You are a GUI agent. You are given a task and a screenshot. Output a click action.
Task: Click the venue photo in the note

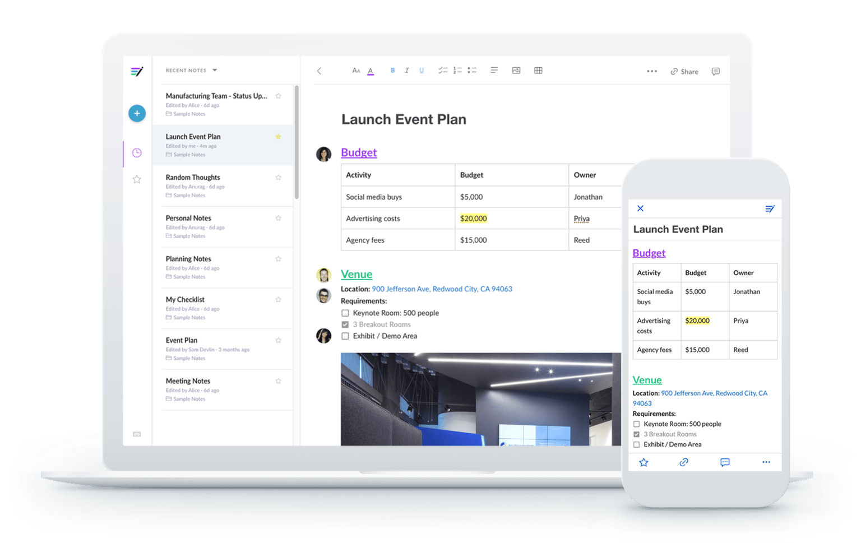480,399
